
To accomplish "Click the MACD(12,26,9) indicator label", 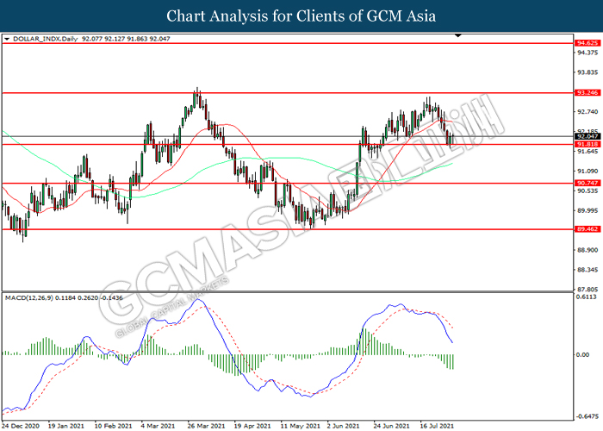I will [29, 298].
